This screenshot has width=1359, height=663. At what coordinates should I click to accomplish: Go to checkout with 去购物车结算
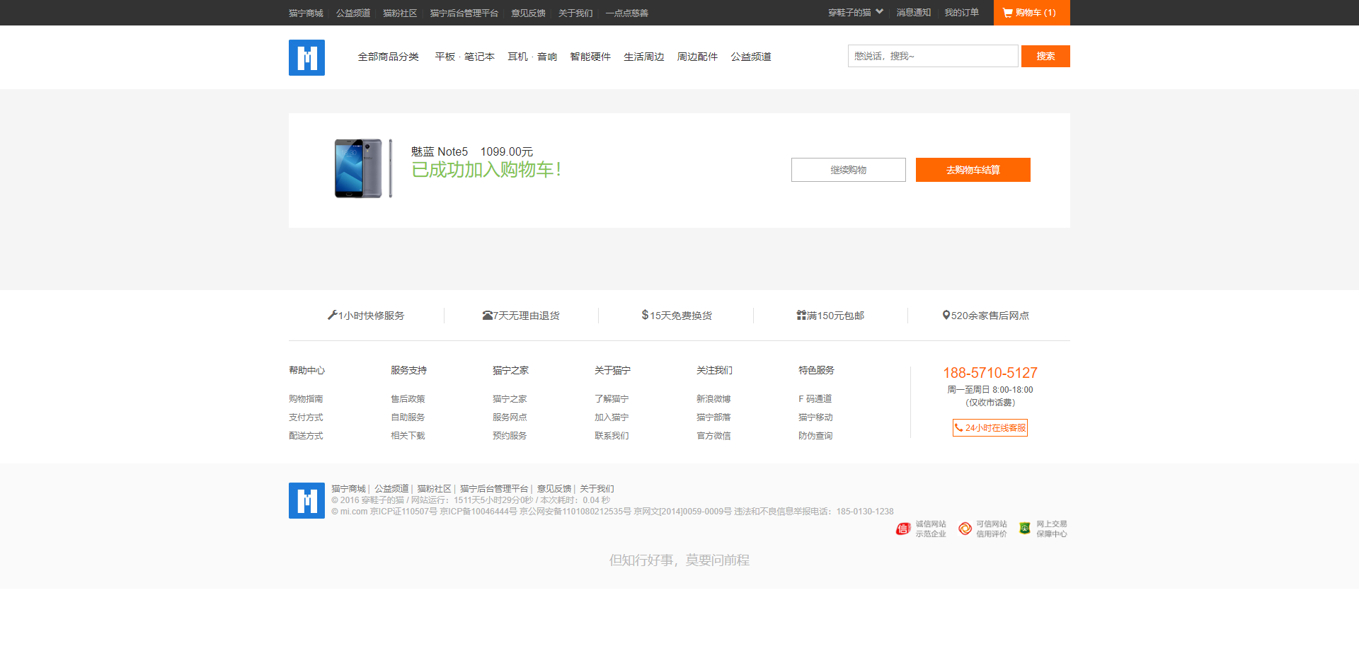(x=973, y=170)
